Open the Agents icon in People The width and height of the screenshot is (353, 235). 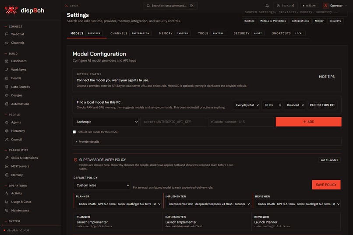point(7,123)
